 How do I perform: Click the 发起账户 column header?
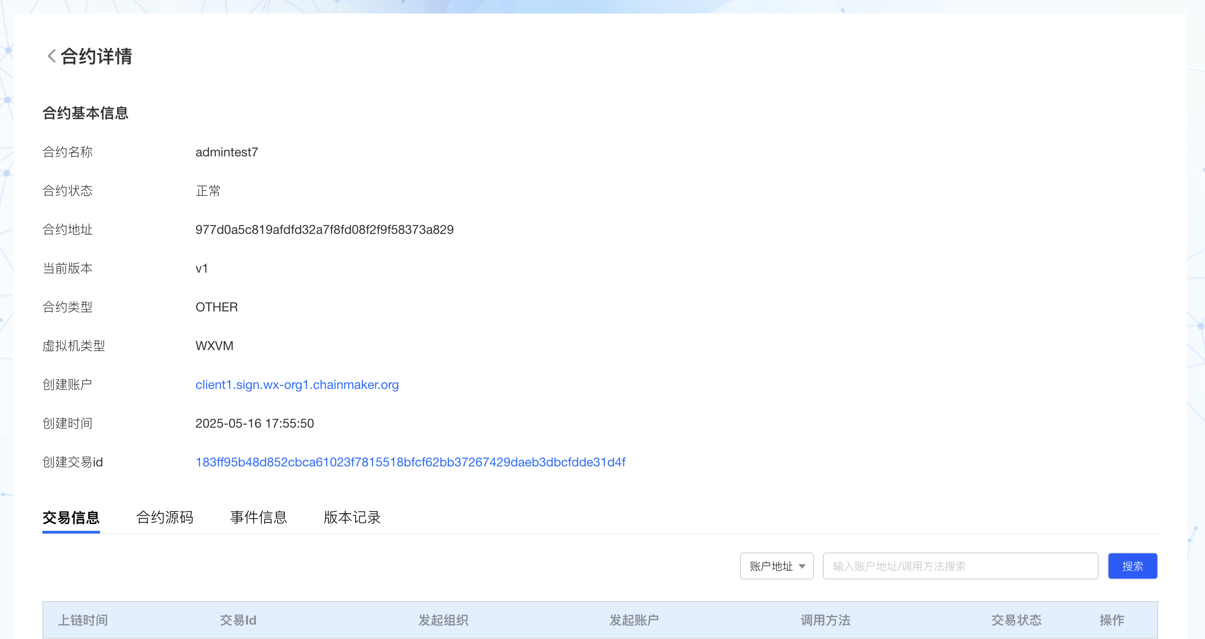click(x=634, y=620)
